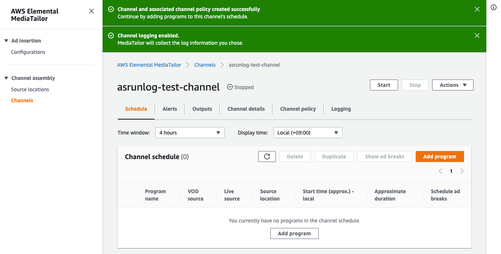Open Source locations in the sidebar
The image size is (501, 254).
coord(30,89)
